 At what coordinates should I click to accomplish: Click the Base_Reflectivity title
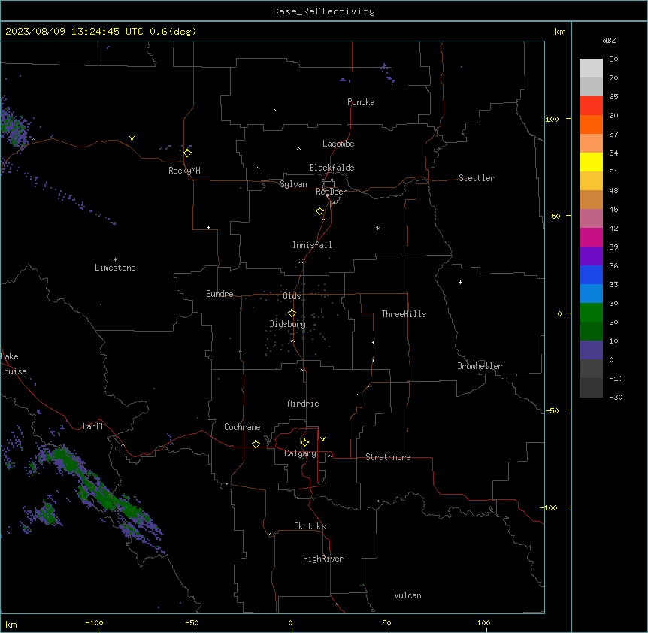[x=324, y=11]
